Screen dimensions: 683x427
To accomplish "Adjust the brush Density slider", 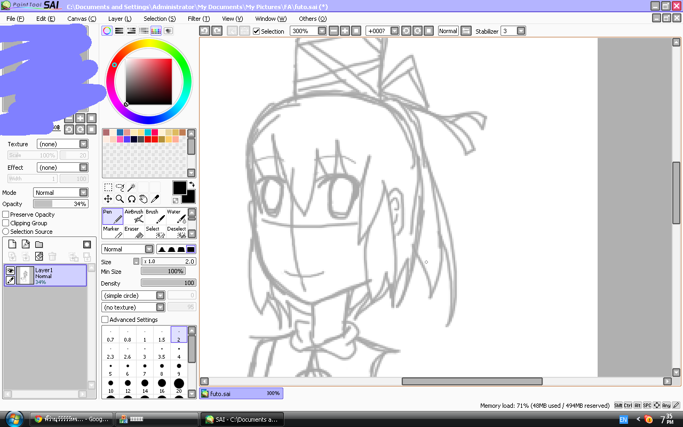I will (169, 283).
